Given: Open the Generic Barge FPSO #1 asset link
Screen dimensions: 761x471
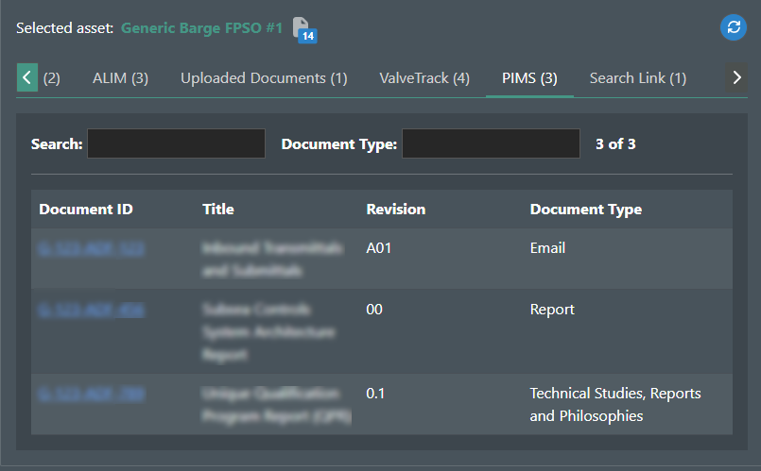Looking at the screenshot, I should (201, 28).
